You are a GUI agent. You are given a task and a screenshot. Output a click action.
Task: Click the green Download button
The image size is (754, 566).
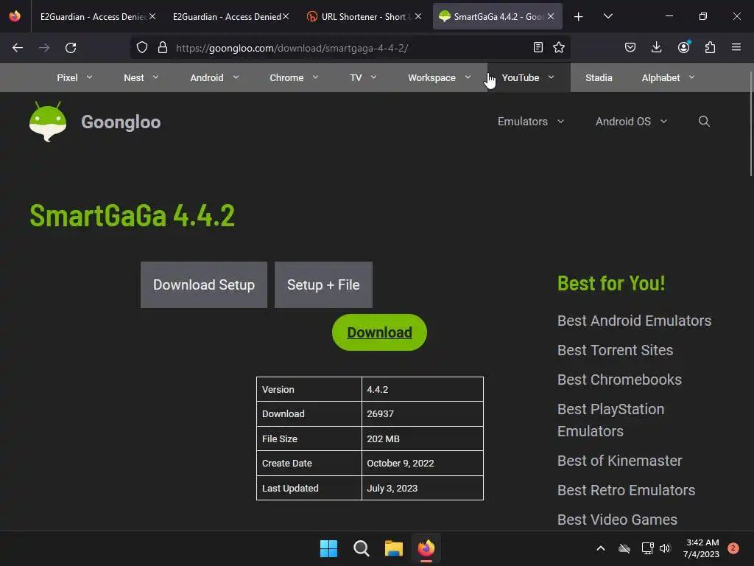[379, 332]
